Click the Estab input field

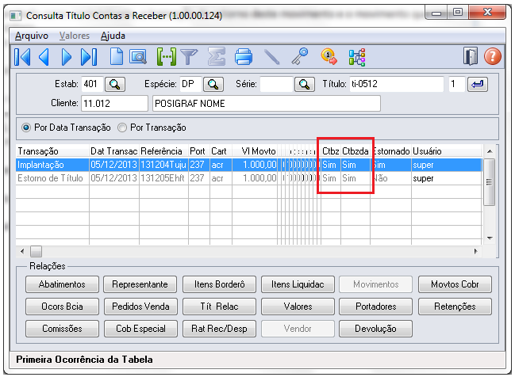[x=92, y=84]
